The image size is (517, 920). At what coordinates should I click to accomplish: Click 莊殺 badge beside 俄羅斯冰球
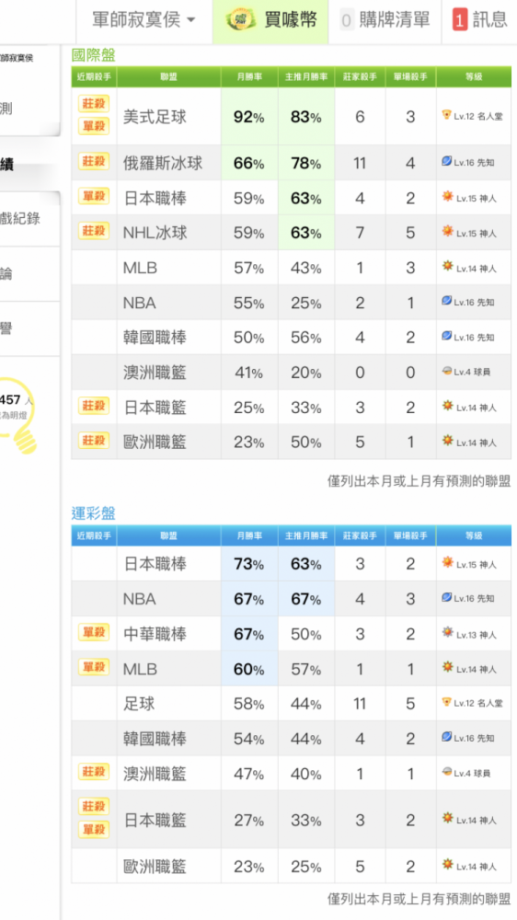pyautogui.click(x=94, y=161)
